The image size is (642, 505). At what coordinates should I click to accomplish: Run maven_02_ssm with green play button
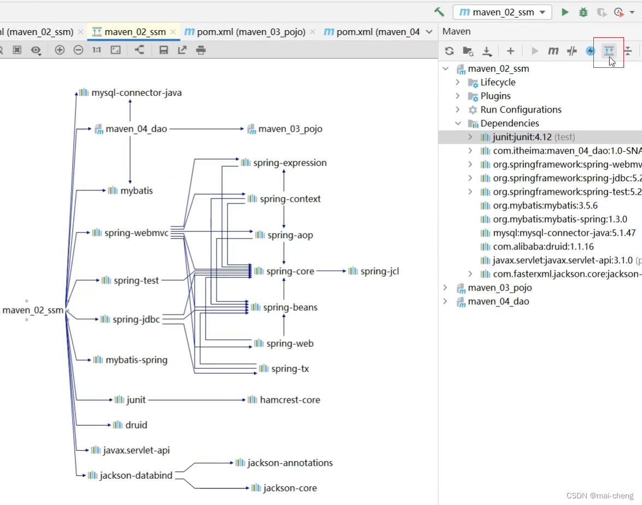coord(565,12)
